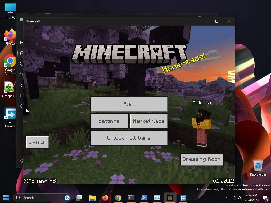Open the Minecraft Settings menu

(109, 121)
